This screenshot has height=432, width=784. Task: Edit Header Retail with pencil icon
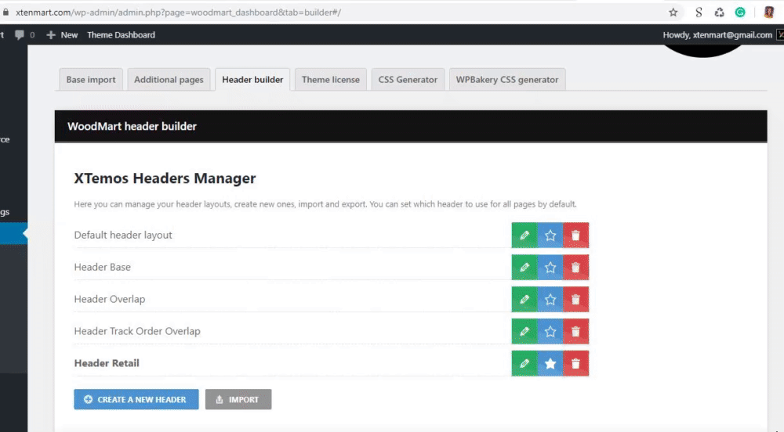tap(524, 363)
